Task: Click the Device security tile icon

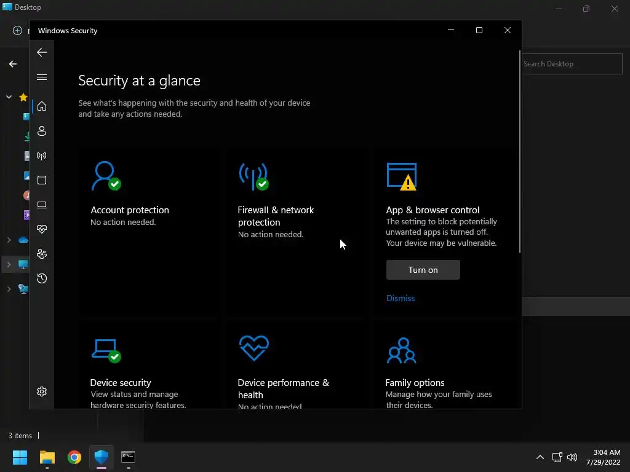Action: pyautogui.click(x=106, y=351)
